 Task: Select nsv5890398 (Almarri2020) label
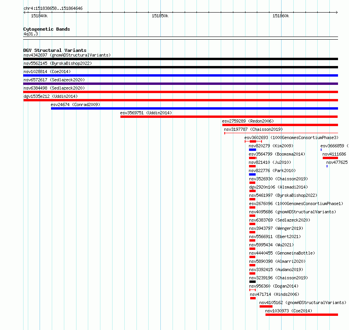click(277, 261)
